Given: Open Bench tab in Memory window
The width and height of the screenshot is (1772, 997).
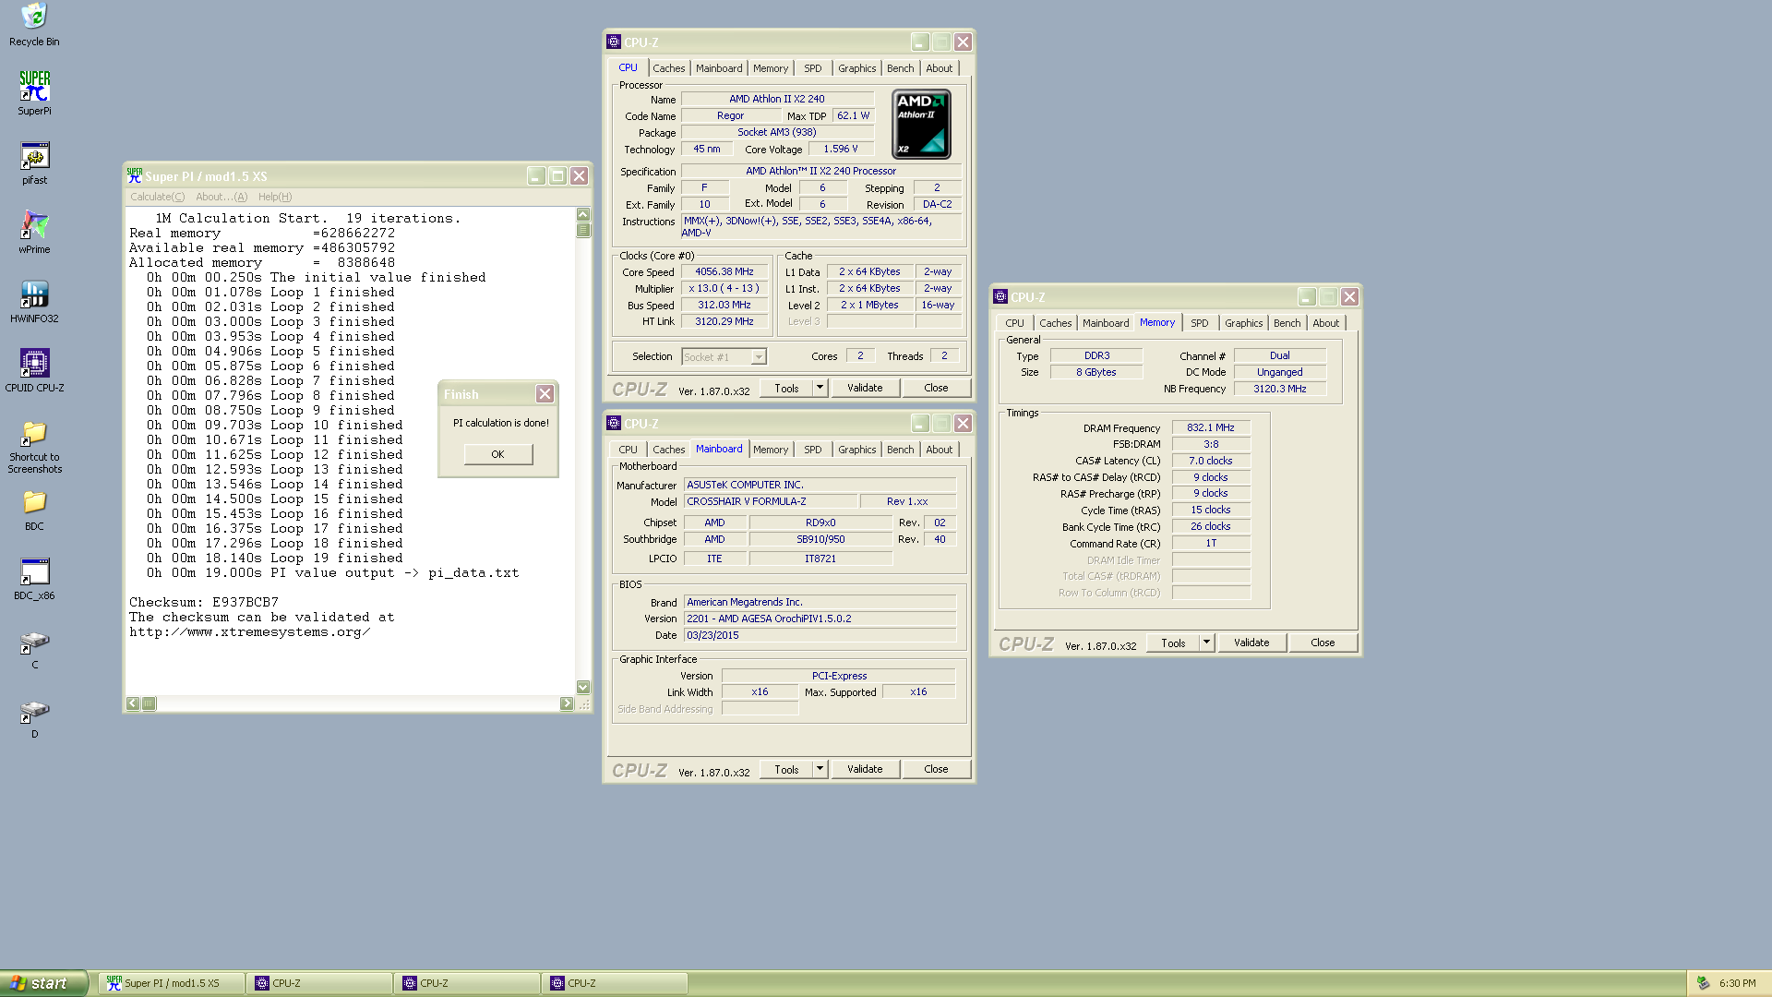Looking at the screenshot, I should click(x=1287, y=323).
